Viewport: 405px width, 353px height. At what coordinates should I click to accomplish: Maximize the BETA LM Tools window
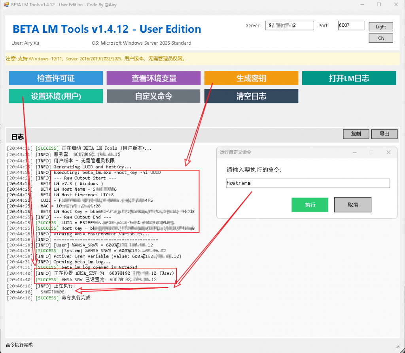(x=379, y=5)
